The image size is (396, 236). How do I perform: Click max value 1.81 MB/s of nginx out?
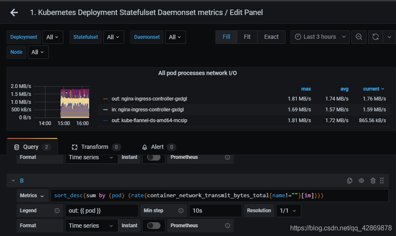(x=299, y=99)
